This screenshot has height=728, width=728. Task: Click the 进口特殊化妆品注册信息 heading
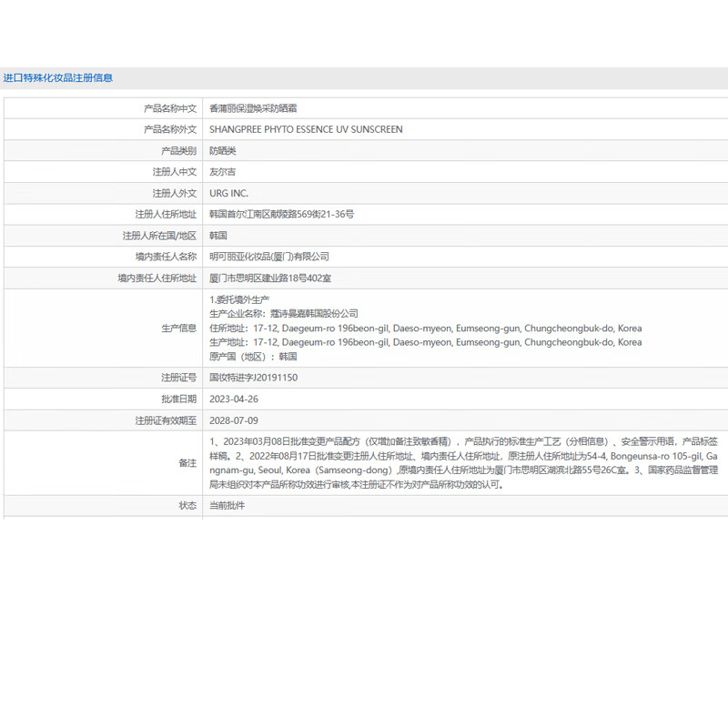(58, 78)
